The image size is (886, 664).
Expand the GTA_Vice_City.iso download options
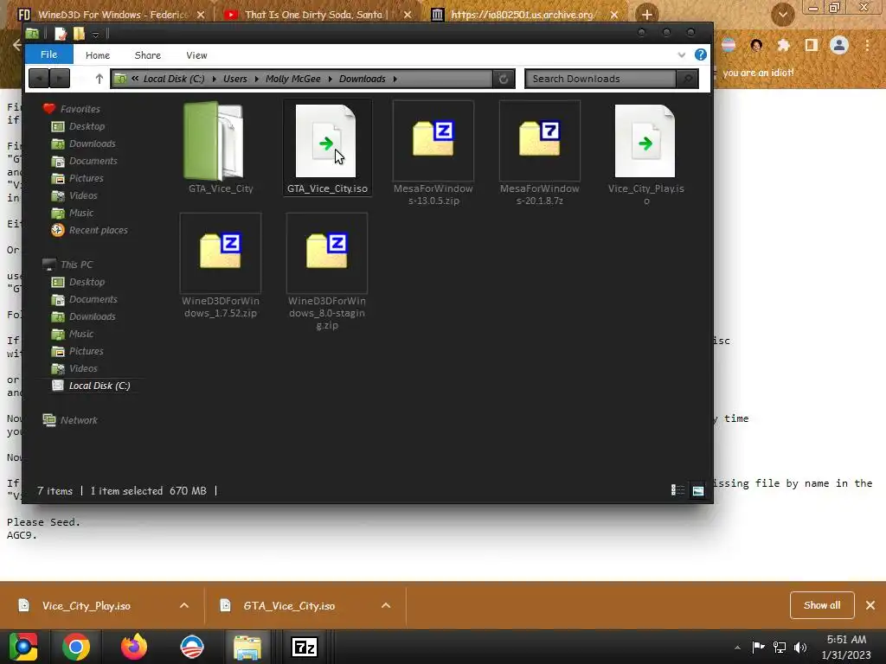click(x=386, y=605)
